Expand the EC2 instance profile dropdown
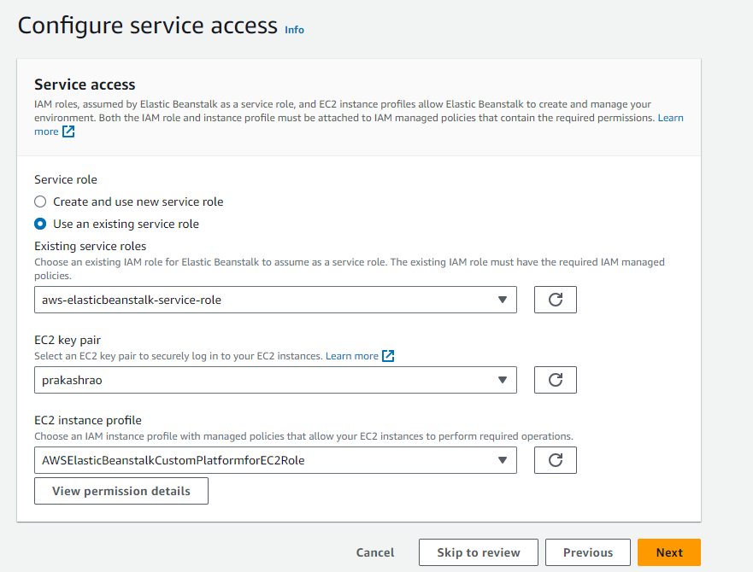The width and height of the screenshot is (753, 572). pyautogui.click(x=275, y=460)
